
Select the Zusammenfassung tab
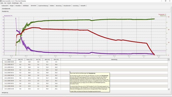point(43,6)
